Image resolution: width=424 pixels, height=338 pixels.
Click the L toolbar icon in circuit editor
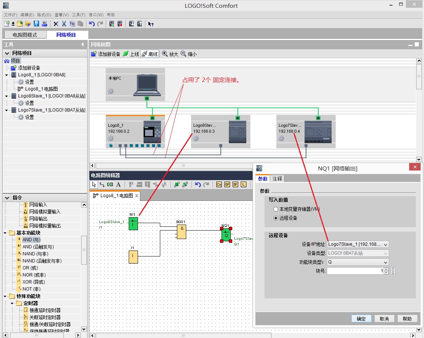pos(244,185)
